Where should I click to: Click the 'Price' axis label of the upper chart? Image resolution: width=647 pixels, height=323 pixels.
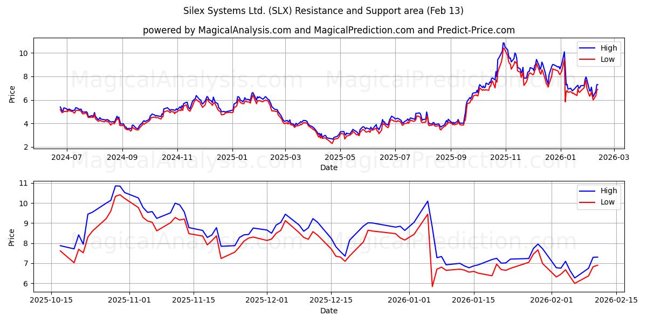(12, 94)
